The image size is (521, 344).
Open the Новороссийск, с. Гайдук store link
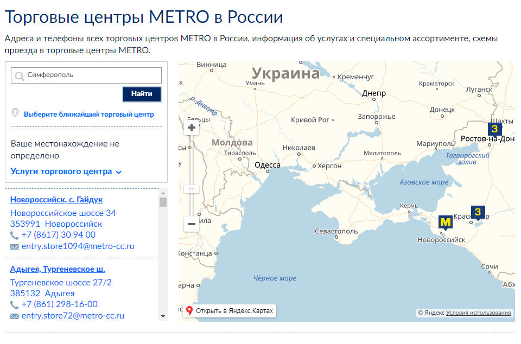pyautogui.click(x=56, y=200)
